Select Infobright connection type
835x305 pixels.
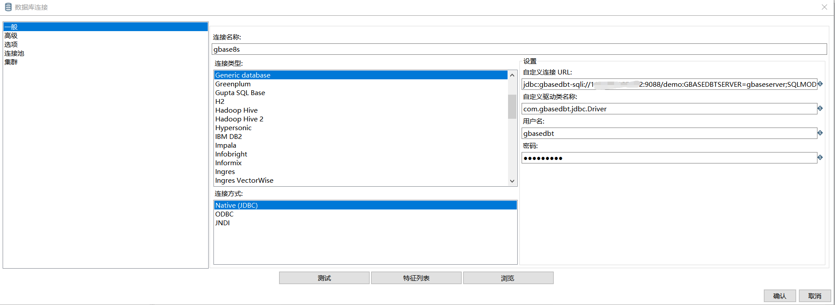pos(361,154)
